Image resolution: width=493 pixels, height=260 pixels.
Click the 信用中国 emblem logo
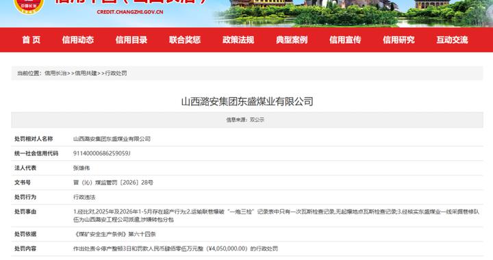(x=28, y=7)
